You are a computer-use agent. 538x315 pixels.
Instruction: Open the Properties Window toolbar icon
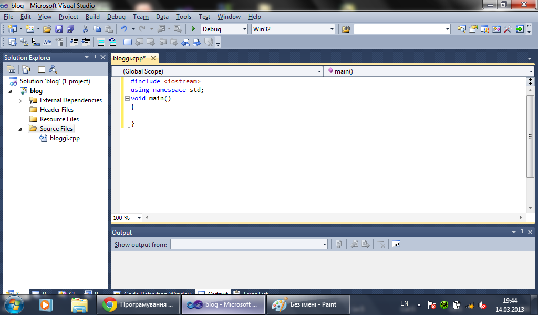(x=473, y=29)
